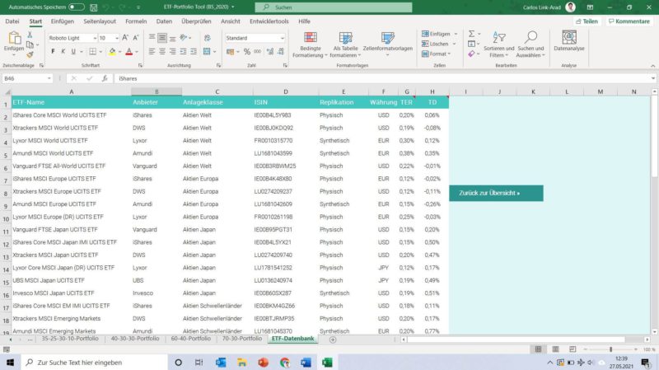This screenshot has width=659, height=370.
Task: Open the Format cells dropdown
Action: (437, 54)
